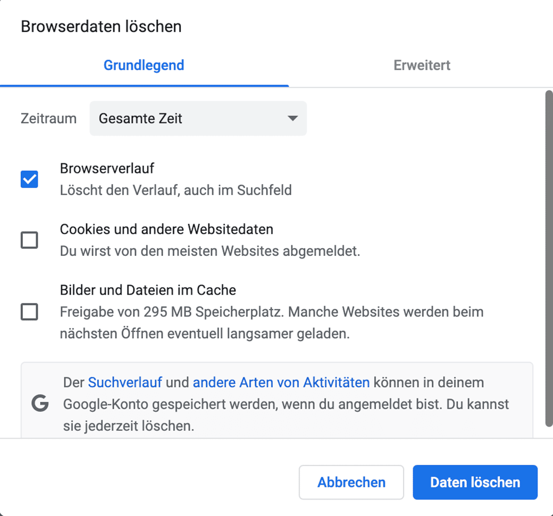Click the Google G logo icon

[x=40, y=403]
